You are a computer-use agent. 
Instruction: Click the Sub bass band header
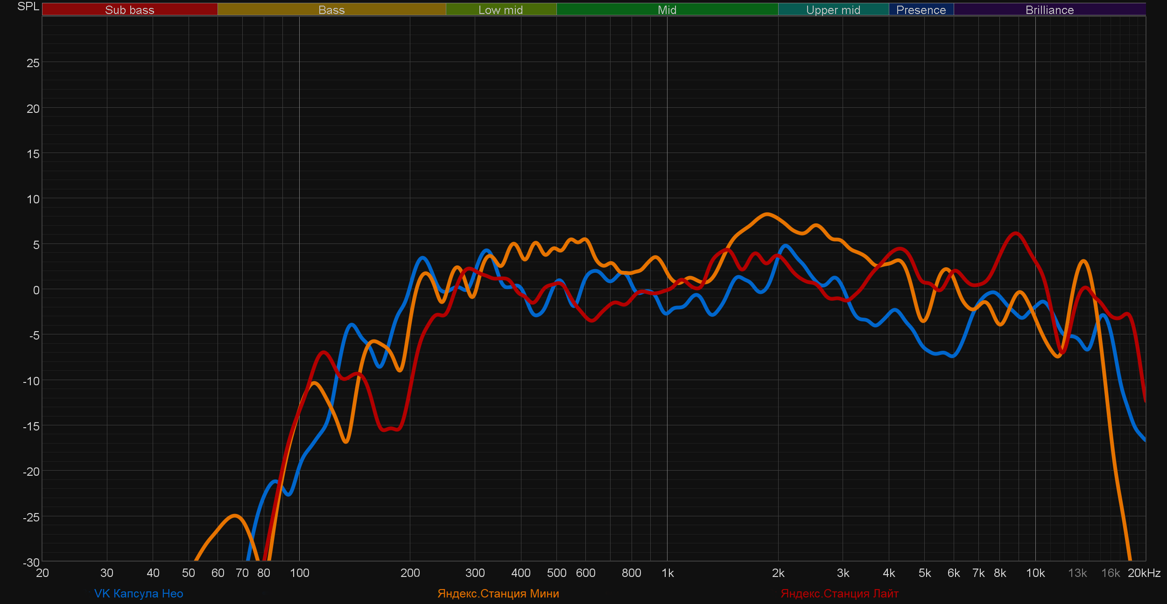point(129,10)
